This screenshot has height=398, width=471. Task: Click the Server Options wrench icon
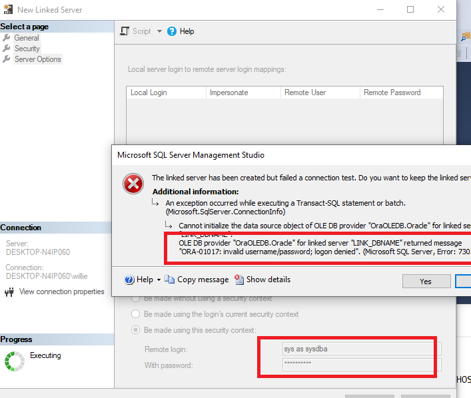tap(6, 59)
